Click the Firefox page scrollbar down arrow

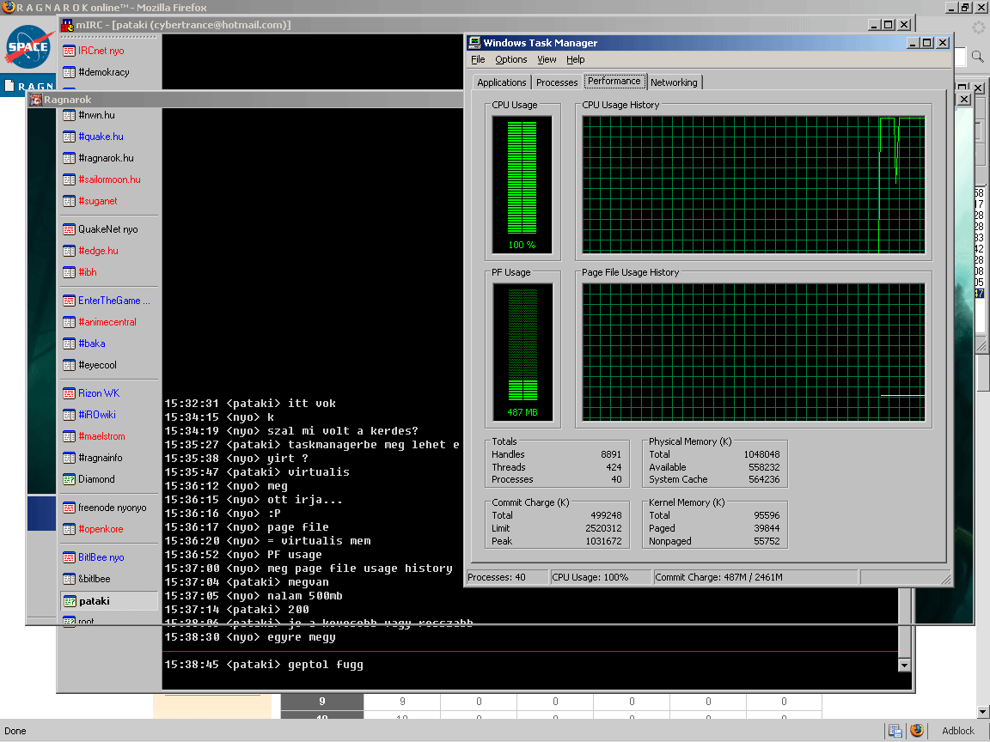tap(982, 712)
